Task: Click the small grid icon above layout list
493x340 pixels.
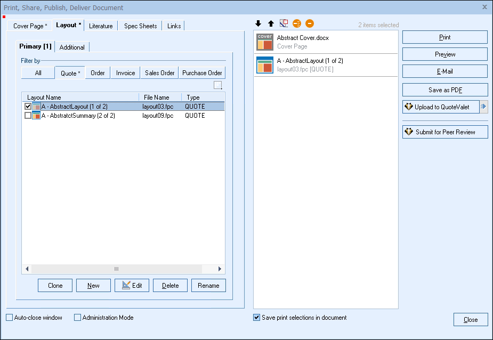Action: [217, 85]
